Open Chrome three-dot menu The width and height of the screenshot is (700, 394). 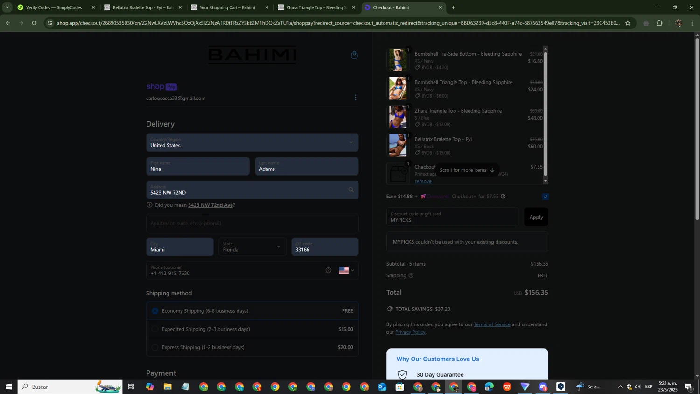[x=692, y=23]
